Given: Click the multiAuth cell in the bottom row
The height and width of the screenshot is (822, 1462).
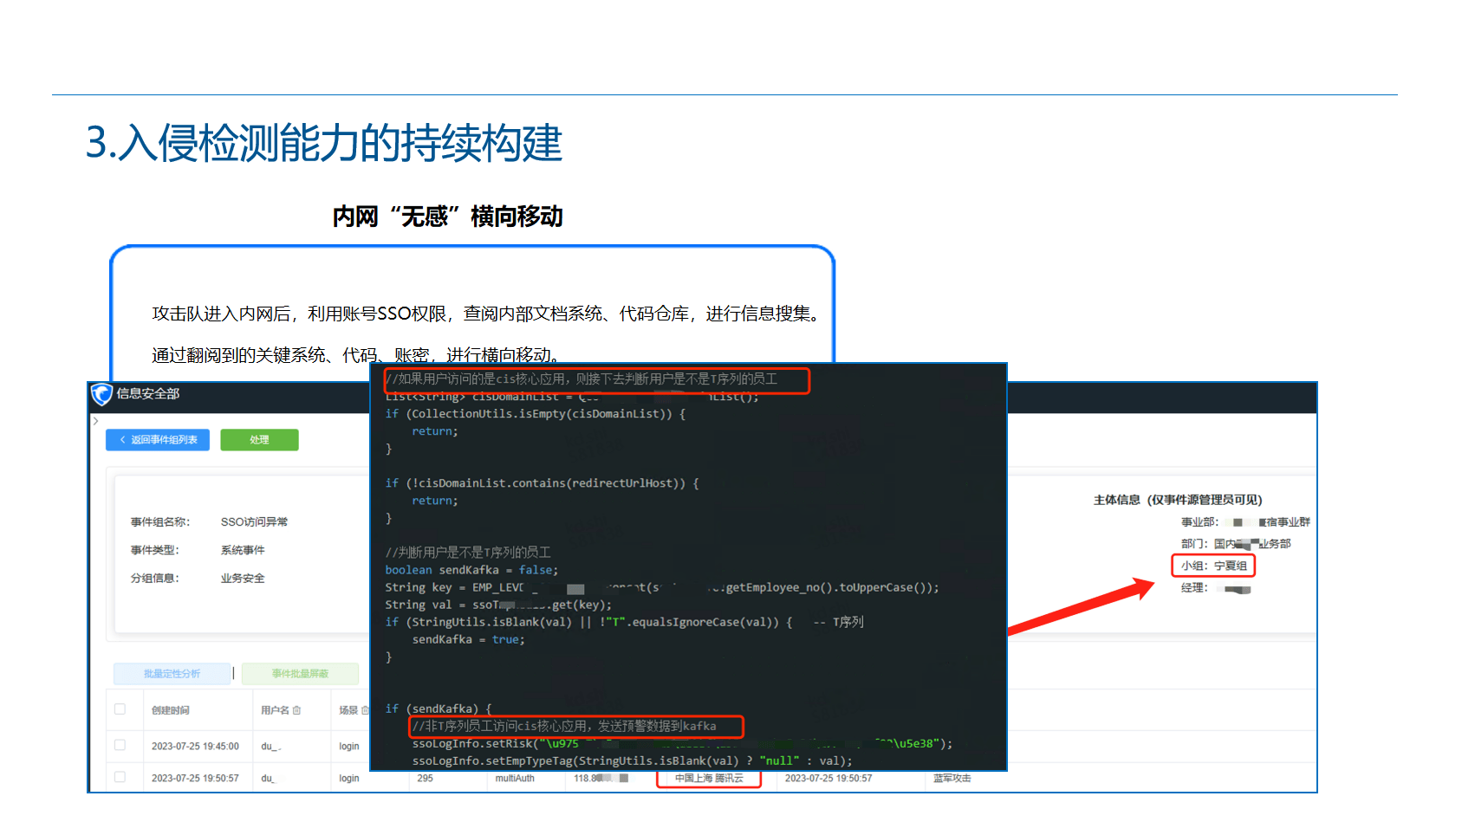Looking at the screenshot, I should click(x=515, y=778).
